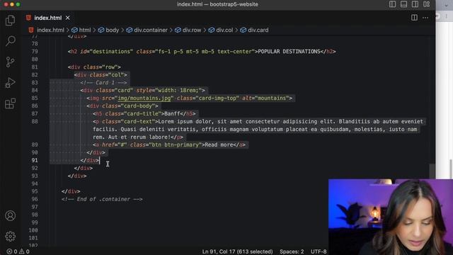Close the index.html tab
Viewport: 453px width, 255px height.
(68, 18)
